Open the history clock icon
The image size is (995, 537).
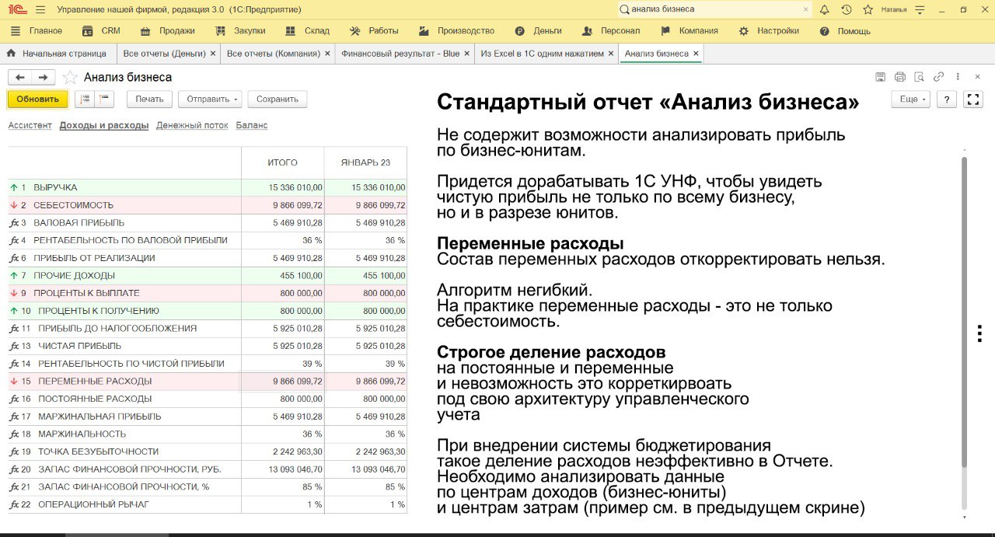pyautogui.click(x=847, y=9)
